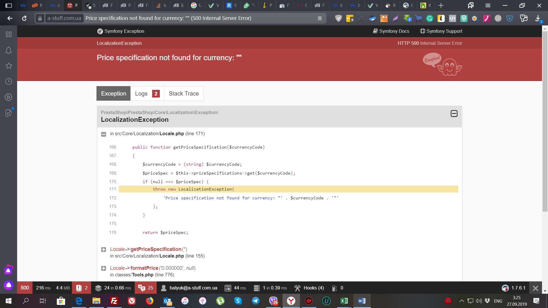Dismiss the Symfony debug toolbar with the X
This screenshot has width=548, height=308.
(535, 288)
